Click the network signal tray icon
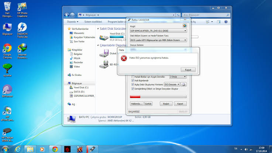 [x=251, y=149]
